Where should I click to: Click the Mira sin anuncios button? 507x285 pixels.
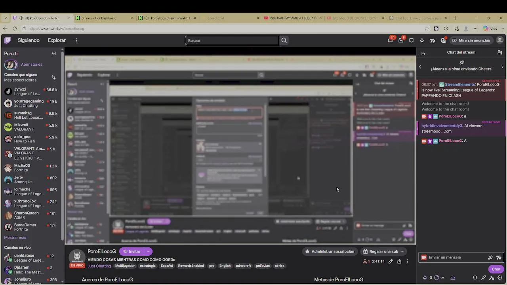471,40
